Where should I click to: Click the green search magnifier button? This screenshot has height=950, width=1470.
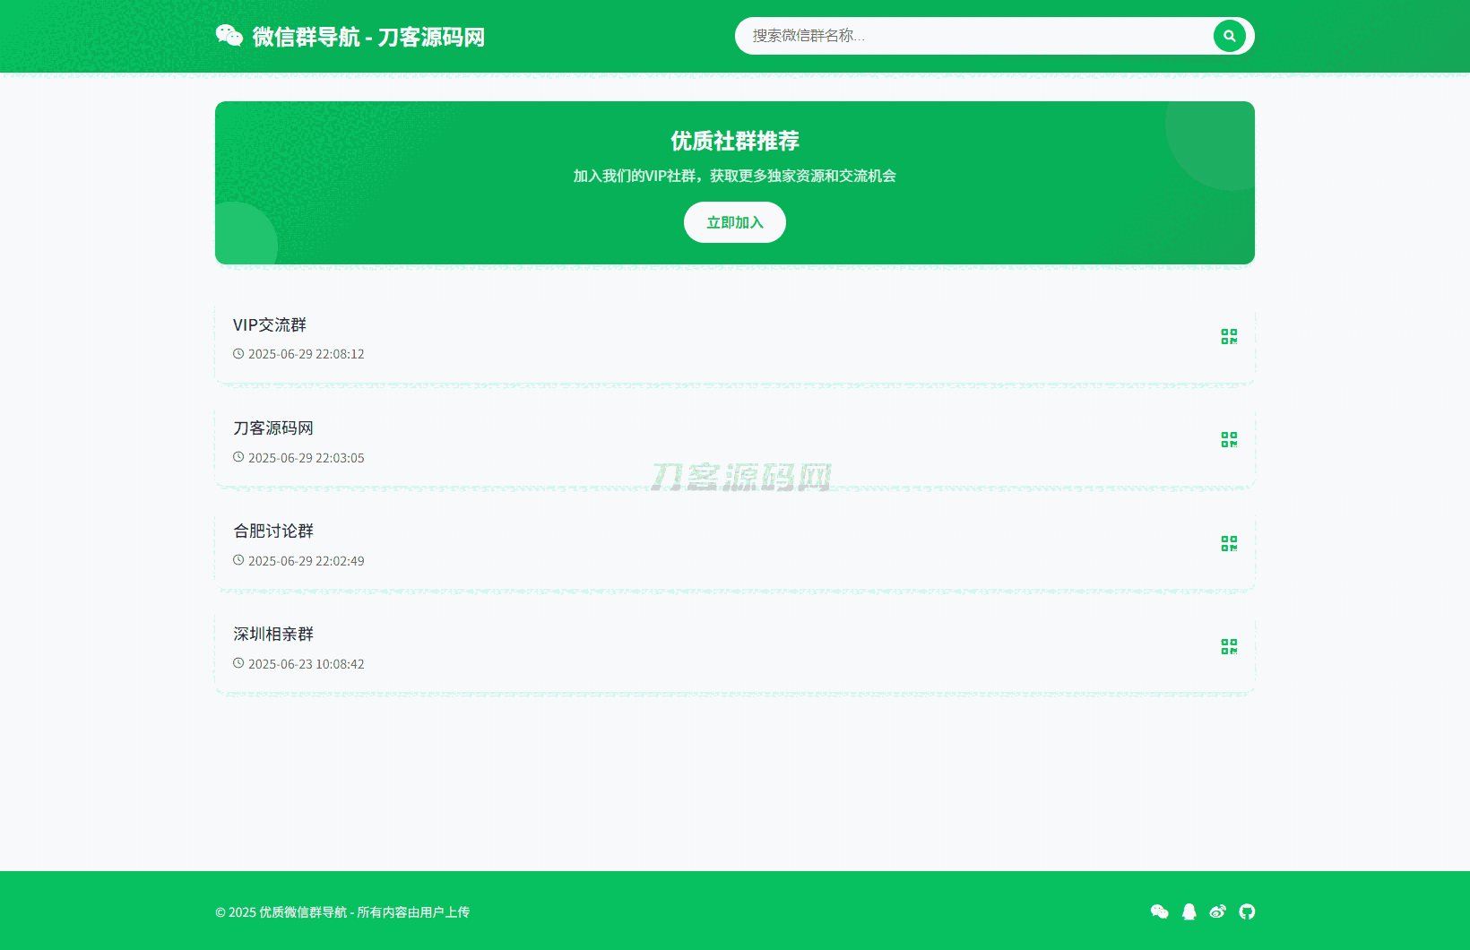1230,36
